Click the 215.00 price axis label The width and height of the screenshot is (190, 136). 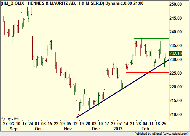point(176,101)
